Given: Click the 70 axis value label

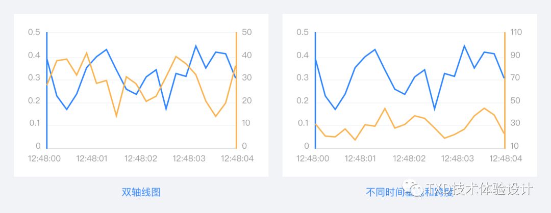Looking at the screenshot, I should click(x=515, y=78).
